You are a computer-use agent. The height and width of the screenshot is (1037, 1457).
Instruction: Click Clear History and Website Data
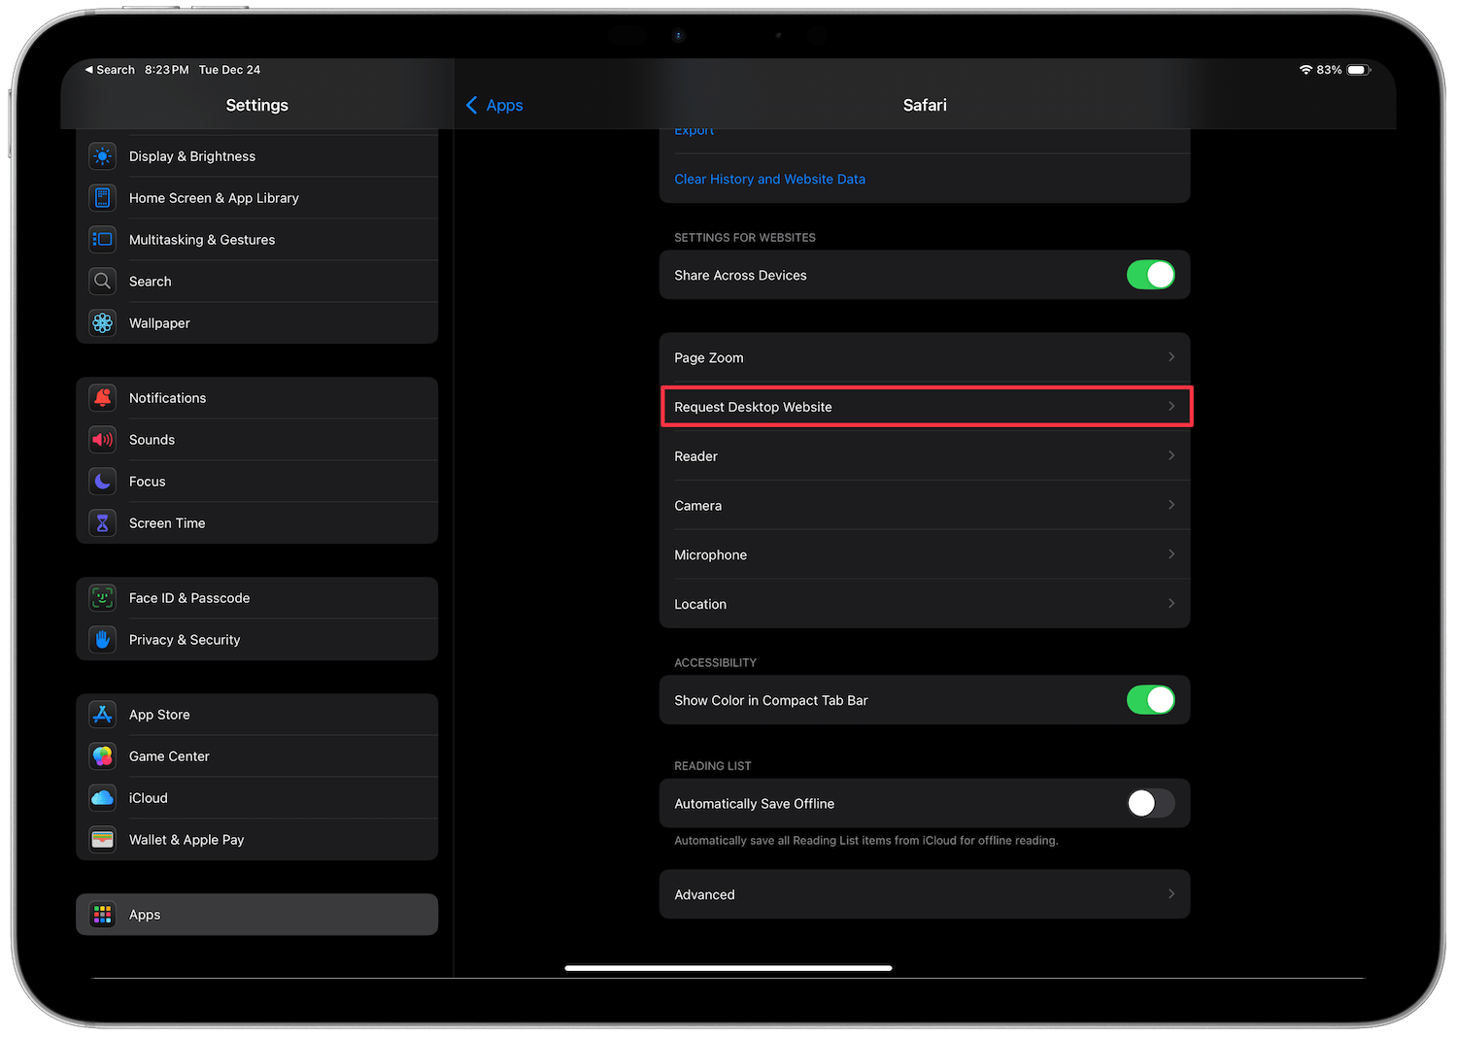click(769, 179)
